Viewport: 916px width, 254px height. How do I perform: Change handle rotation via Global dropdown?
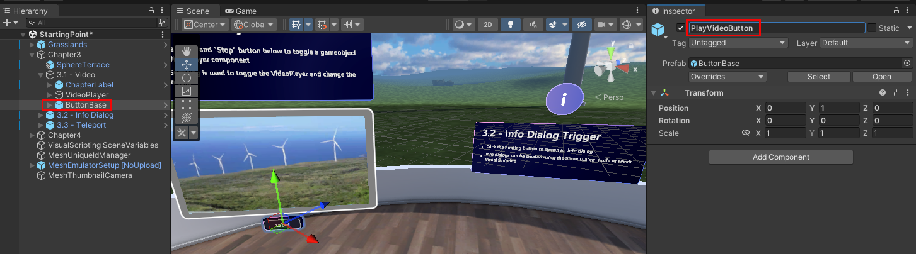(x=254, y=25)
